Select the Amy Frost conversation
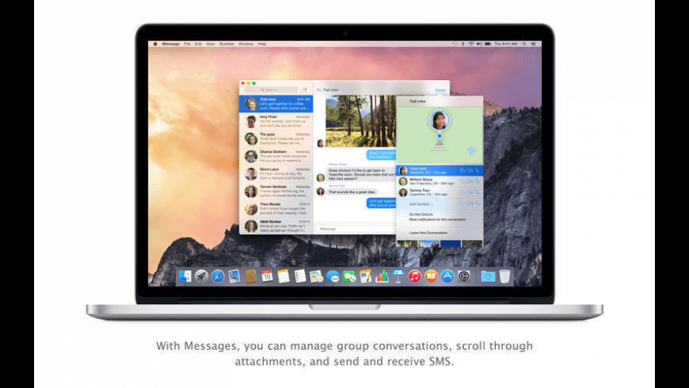The height and width of the screenshot is (388, 689). tap(276, 121)
